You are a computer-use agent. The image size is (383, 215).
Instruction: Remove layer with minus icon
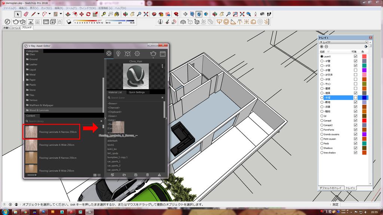point(326,47)
